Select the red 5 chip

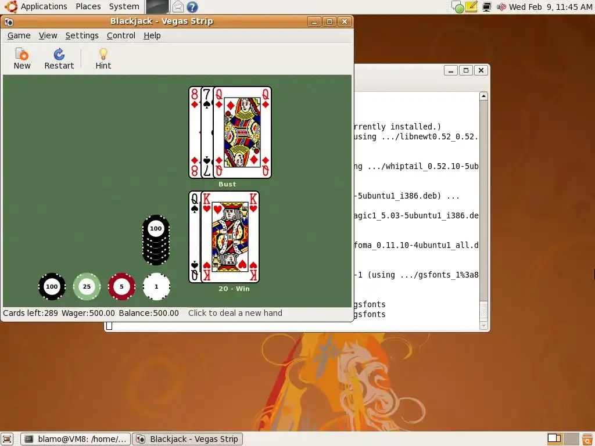click(x=122, y=287)
